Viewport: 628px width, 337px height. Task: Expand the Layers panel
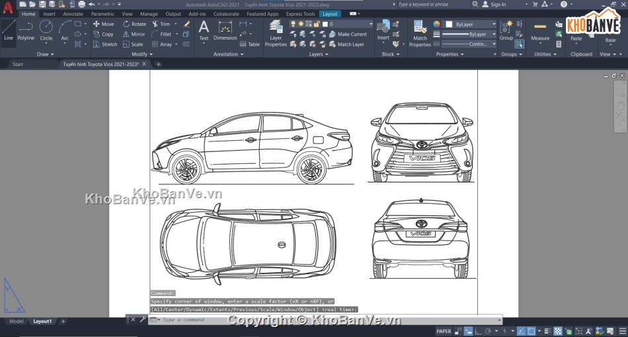pyautogui.click(x=319, y=54)
